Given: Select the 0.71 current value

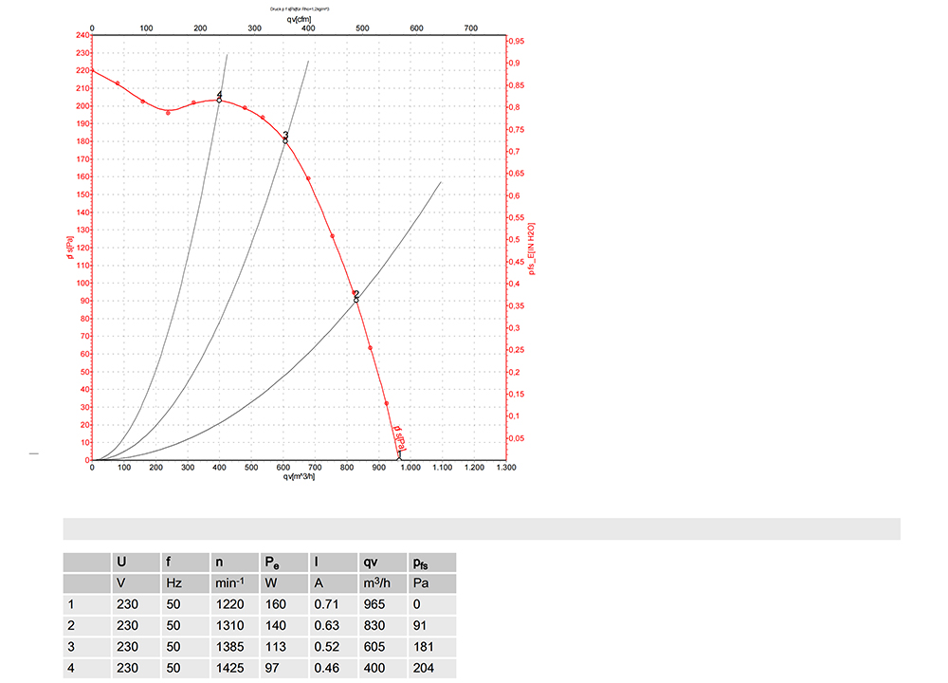Looking at the screenshot, I should point(326,604).
